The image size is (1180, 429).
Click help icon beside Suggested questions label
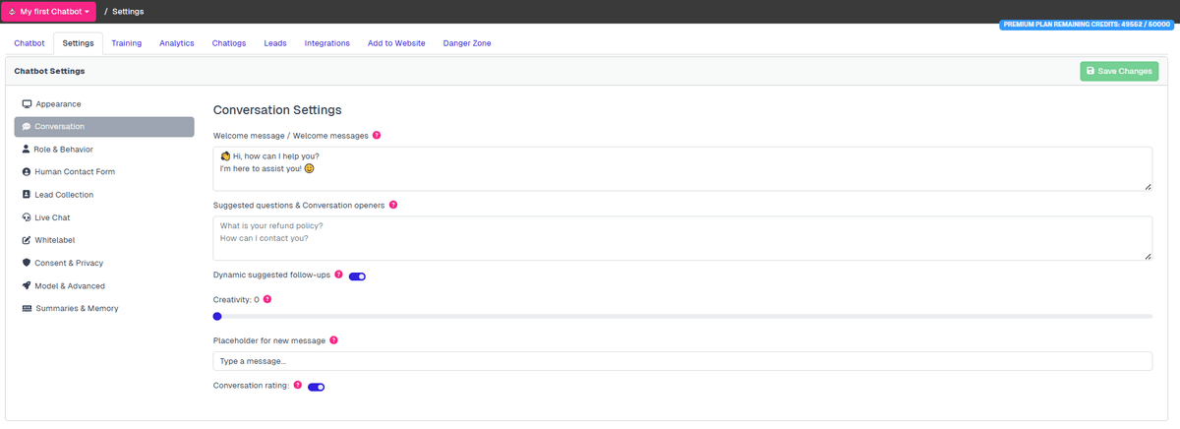[x=393, y=205]
